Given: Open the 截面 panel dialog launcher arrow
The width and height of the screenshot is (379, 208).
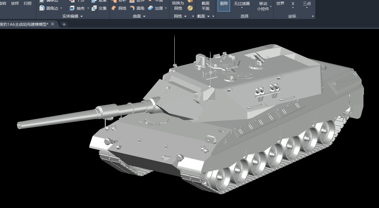Looking at the screenshot, I should pos(213,16).
